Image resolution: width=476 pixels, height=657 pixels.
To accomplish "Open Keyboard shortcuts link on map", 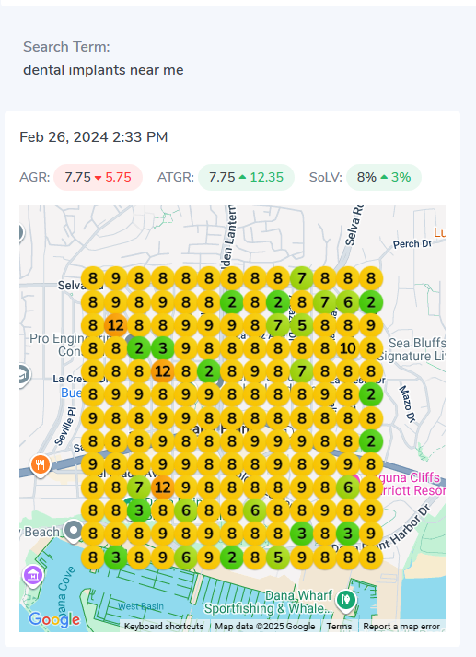I will click(x=164, y=626).
